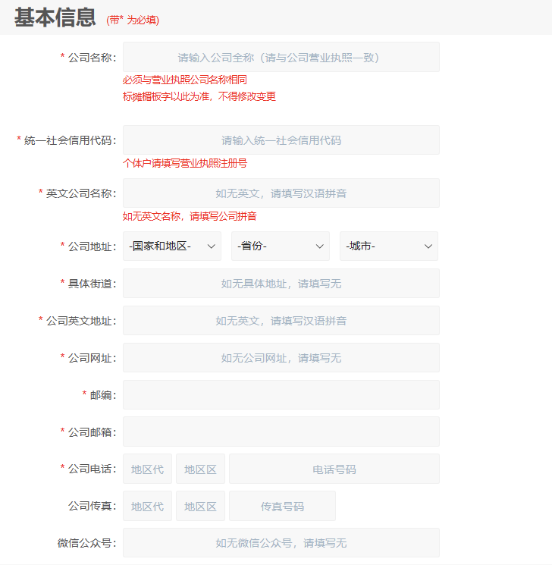Screen dimensions: 552x565
Task: Click the 如无英文名称，请填写公司拼音 hint text
Action: 190,216
